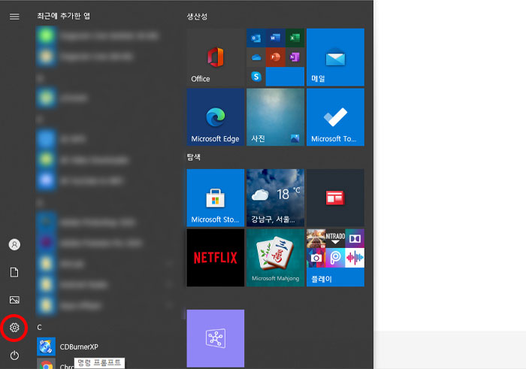Viewport: 526px width, 369px height.
Task: Open Outlook from Office tile group
Action: coord(256,38)
